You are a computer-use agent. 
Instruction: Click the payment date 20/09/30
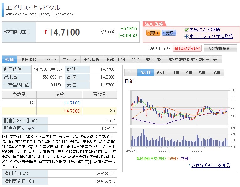(106, 181)
